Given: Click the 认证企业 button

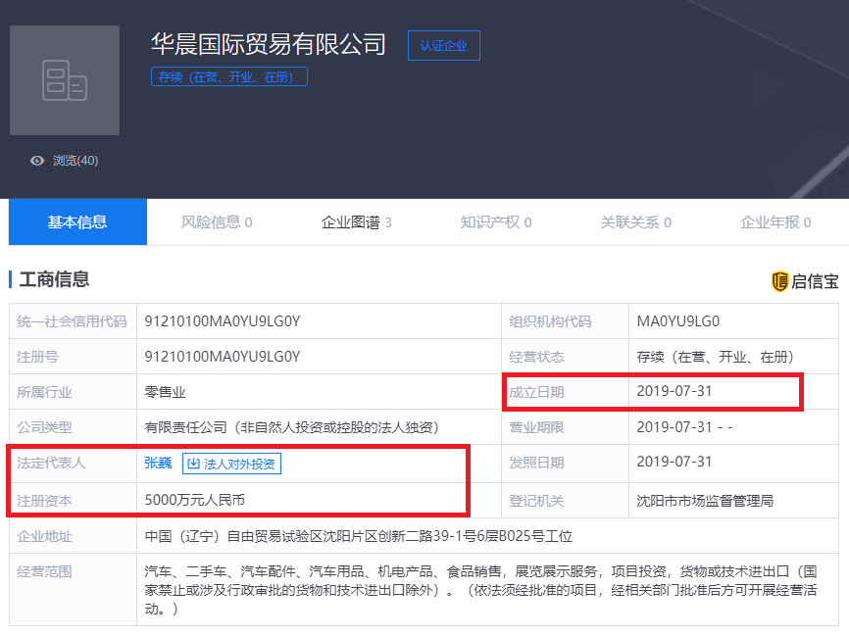Looking at the screenshot, I should click(x=443, y=45).
